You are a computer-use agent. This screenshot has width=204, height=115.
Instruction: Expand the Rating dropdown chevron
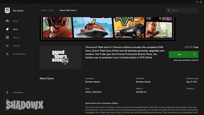pos(143,88)
